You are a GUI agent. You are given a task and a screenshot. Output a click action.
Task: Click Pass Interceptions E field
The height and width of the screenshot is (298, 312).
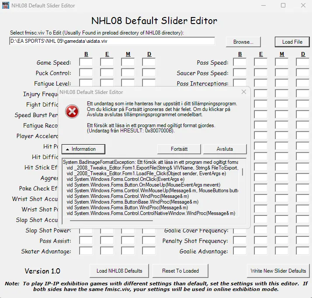pyautogui.click(x=261, y=83)
